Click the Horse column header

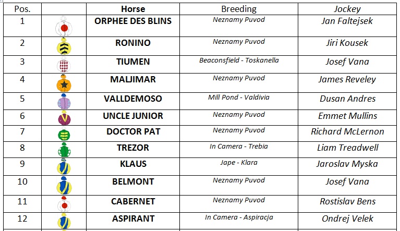[133, 9]
